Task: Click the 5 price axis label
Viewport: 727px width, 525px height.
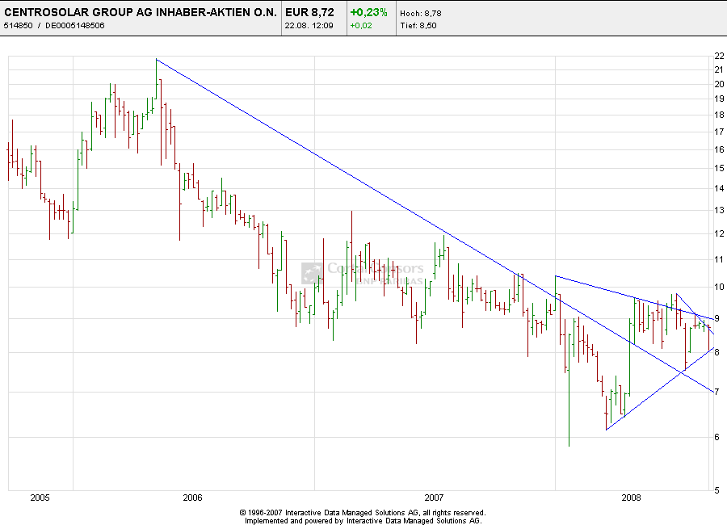Action: click(x=716, y=490)
